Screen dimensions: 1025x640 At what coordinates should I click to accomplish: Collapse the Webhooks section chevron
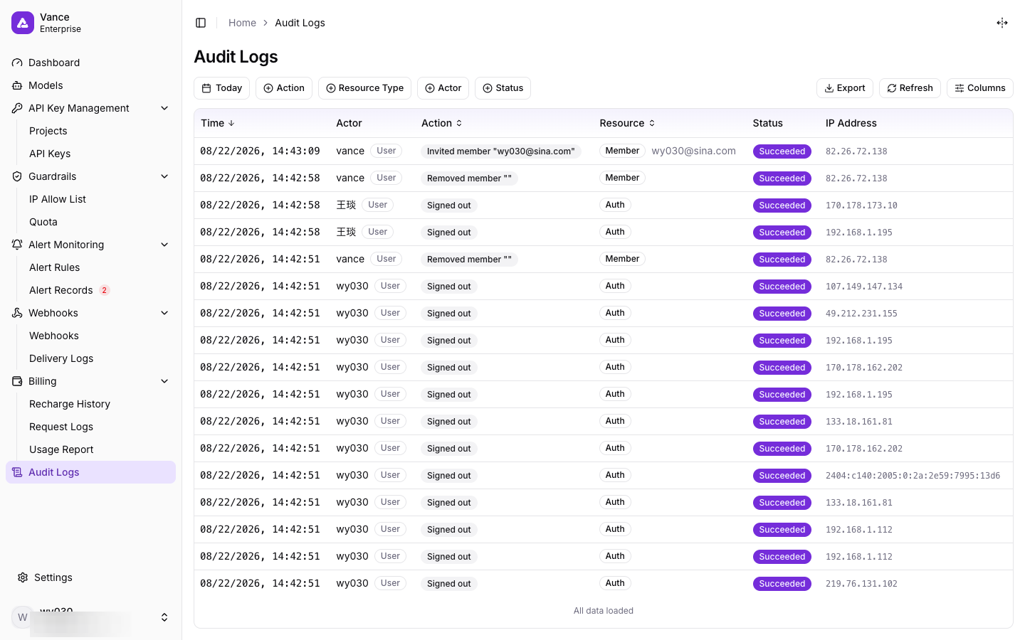tap(164, 313)
